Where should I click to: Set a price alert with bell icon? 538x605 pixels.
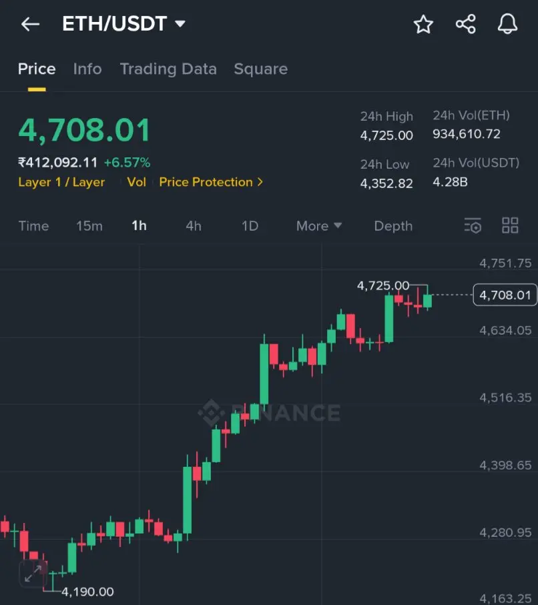click(507, 24)
